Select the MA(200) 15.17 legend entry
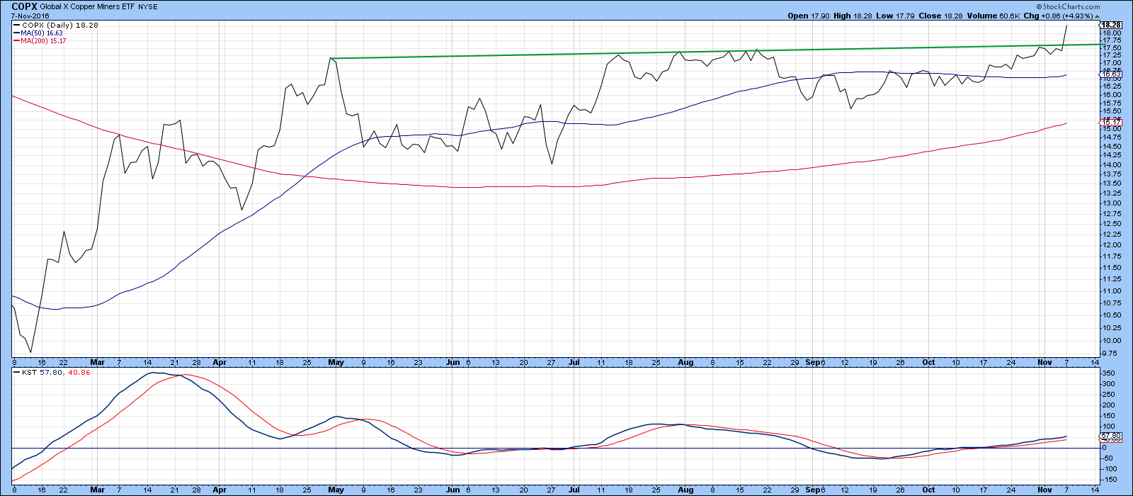The width and height of the screenshot is (1133, 496). click(x=40, y=40)
